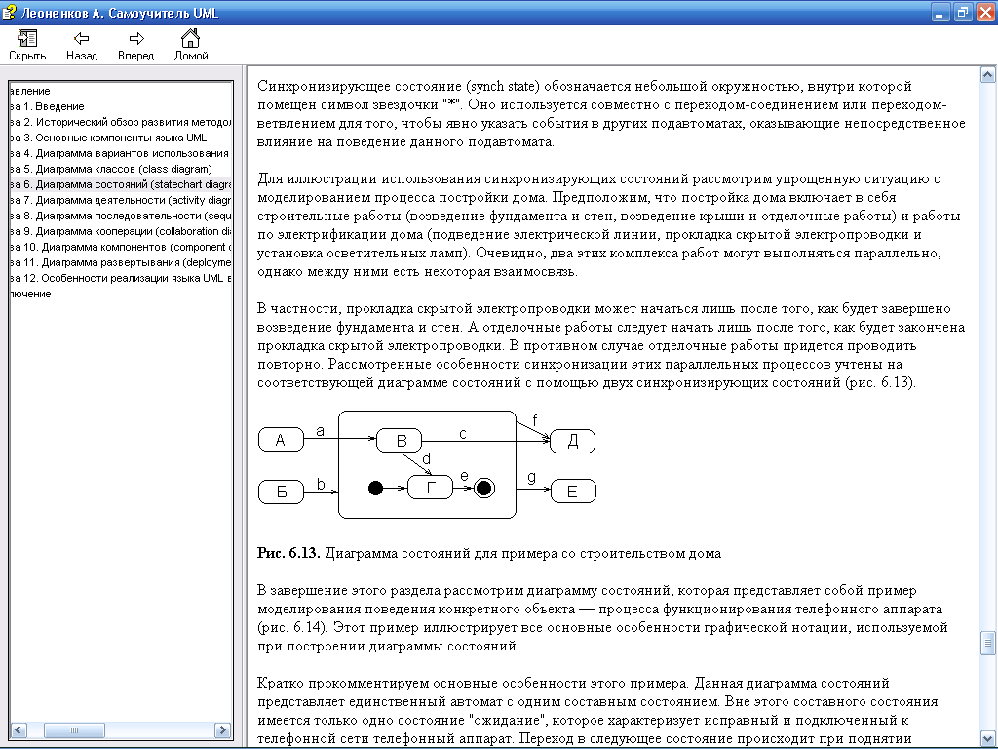Select chapter 5 'Диаграмма классов (class diagram)'
Screen dimensions: 998x749
pos(111,169)
